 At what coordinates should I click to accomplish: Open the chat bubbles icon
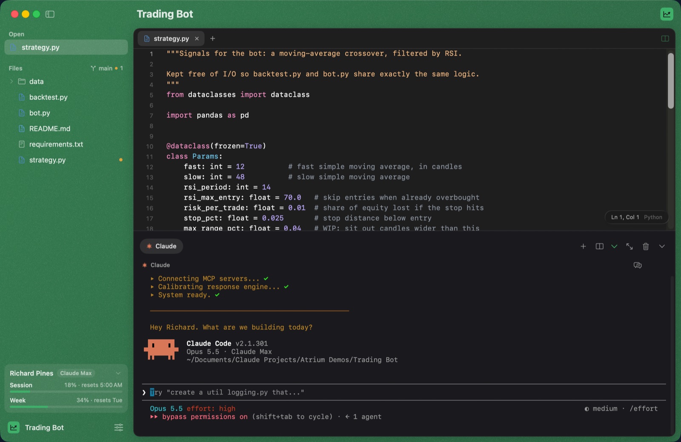[638, 265]
